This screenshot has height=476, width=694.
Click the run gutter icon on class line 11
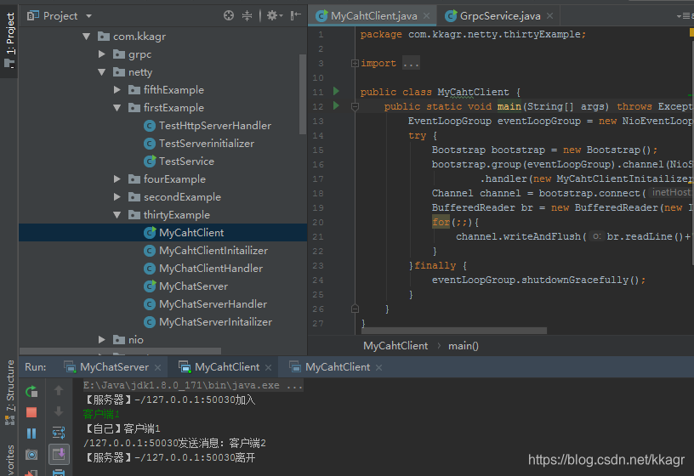(336, 91)
